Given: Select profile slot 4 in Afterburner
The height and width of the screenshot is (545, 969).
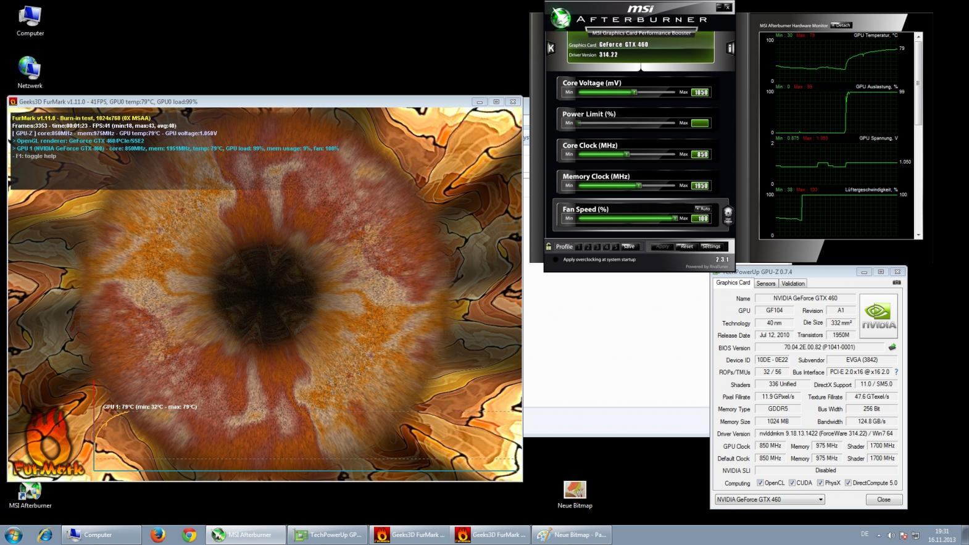Looking at the screenshot, I should 606,247.
